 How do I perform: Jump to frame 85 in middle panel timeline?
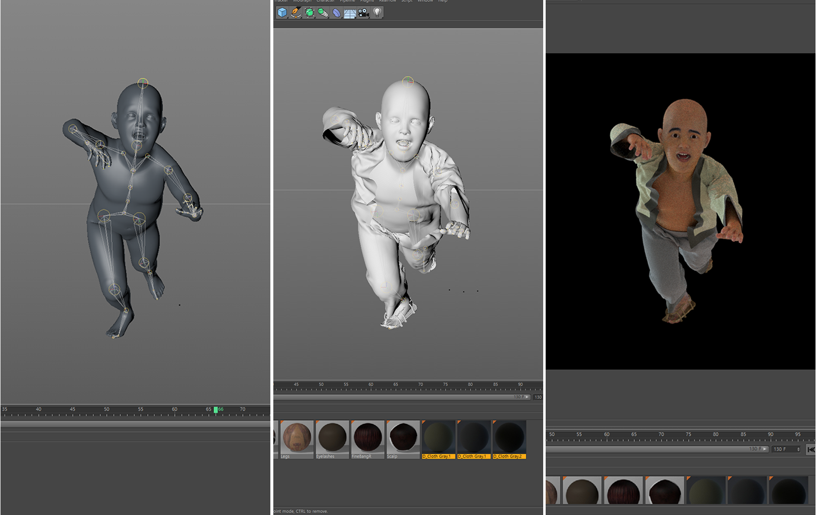coord(495,385)
